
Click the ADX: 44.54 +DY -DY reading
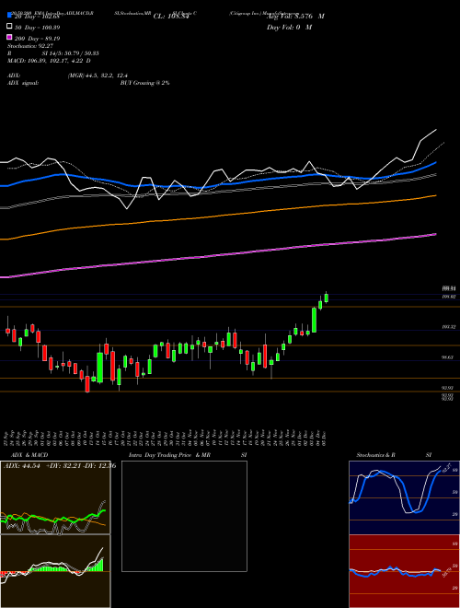coord(60,466)
